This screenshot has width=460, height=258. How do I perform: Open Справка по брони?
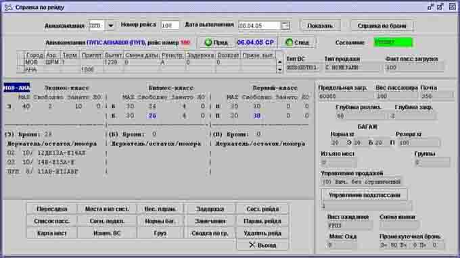tap(382, 26)
